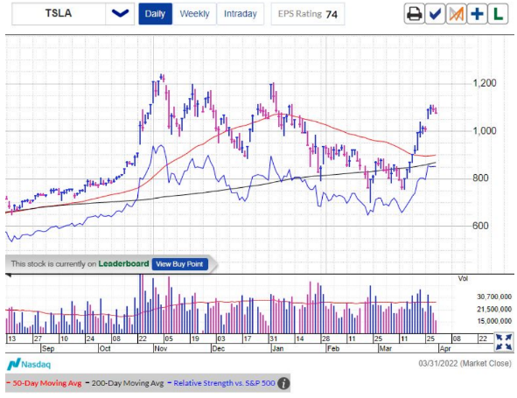Click the TSLA symbol field
The width and height of the screenshot is (517, 398).
[59, 14]
